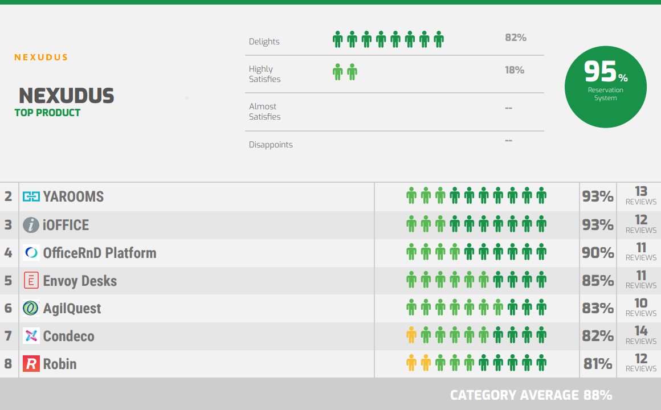Open the AgilQuest product name
The height and width of the screenshot is (410, 661).
[x=72, y=309]
